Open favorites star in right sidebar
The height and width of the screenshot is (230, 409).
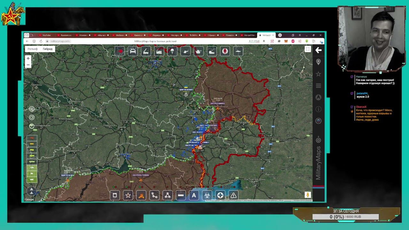coord(318,74)
